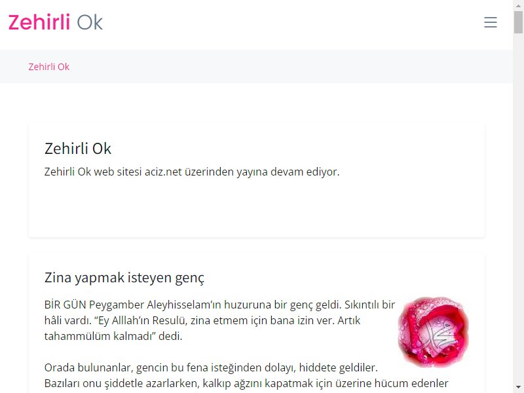524x393 pixels.
Task: Click the pink Zehirli word in the logo
Action: [39, 22]
